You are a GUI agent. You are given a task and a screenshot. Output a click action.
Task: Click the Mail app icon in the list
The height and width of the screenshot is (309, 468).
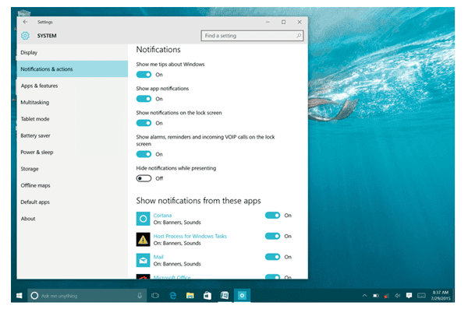(143, 260)
